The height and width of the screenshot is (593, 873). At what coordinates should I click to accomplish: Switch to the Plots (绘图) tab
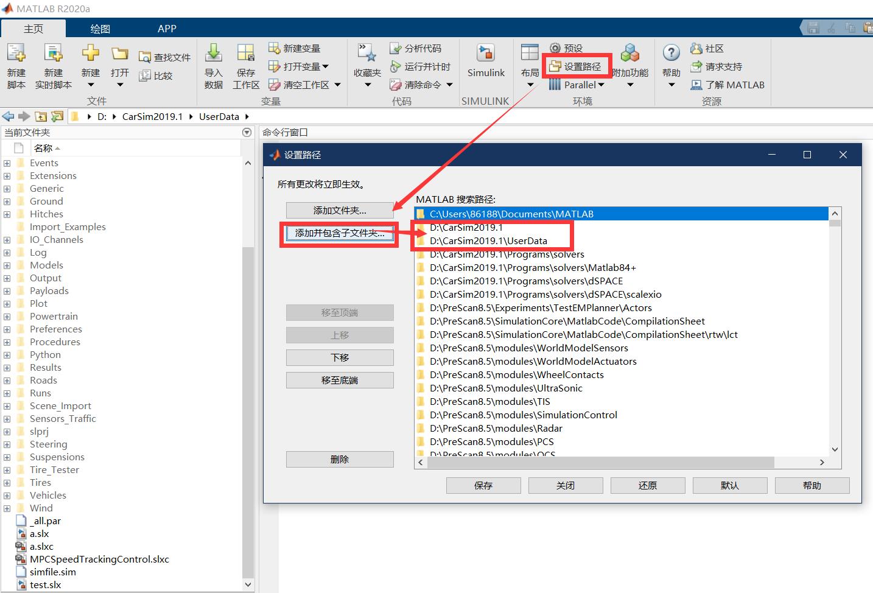coord(100,29)
